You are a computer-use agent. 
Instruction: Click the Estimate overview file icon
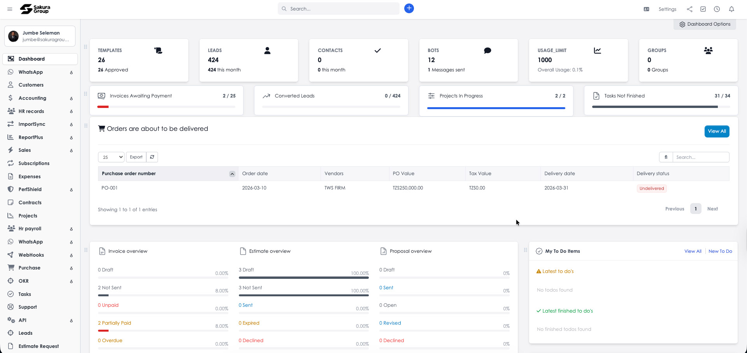243,251
